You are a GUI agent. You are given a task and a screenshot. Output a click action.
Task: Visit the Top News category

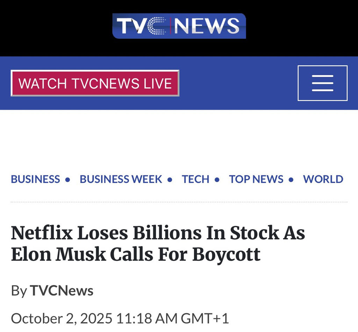pos(256,179)
